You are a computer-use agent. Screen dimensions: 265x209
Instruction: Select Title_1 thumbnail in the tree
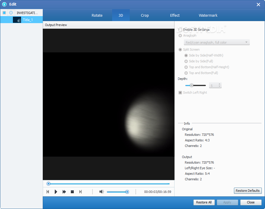pyautogui.click(x=17, y=20)
